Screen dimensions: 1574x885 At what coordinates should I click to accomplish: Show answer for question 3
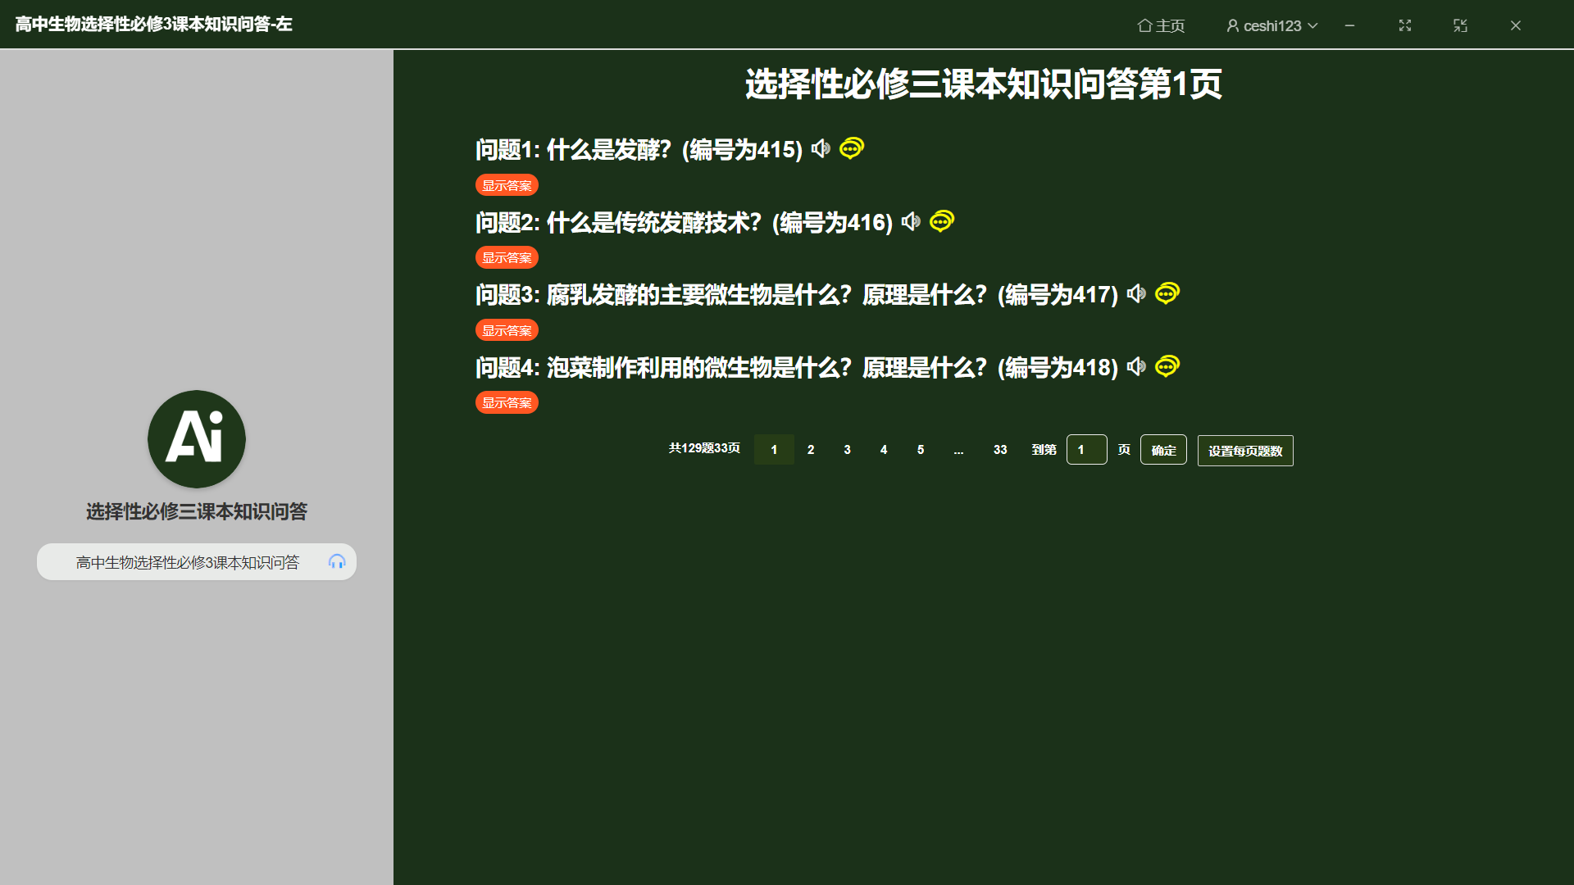click(507, 330)
